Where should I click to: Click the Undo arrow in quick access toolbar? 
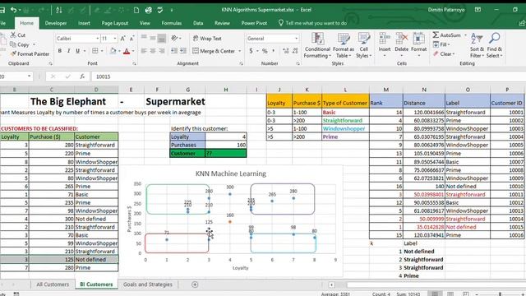tap(13, 10)
